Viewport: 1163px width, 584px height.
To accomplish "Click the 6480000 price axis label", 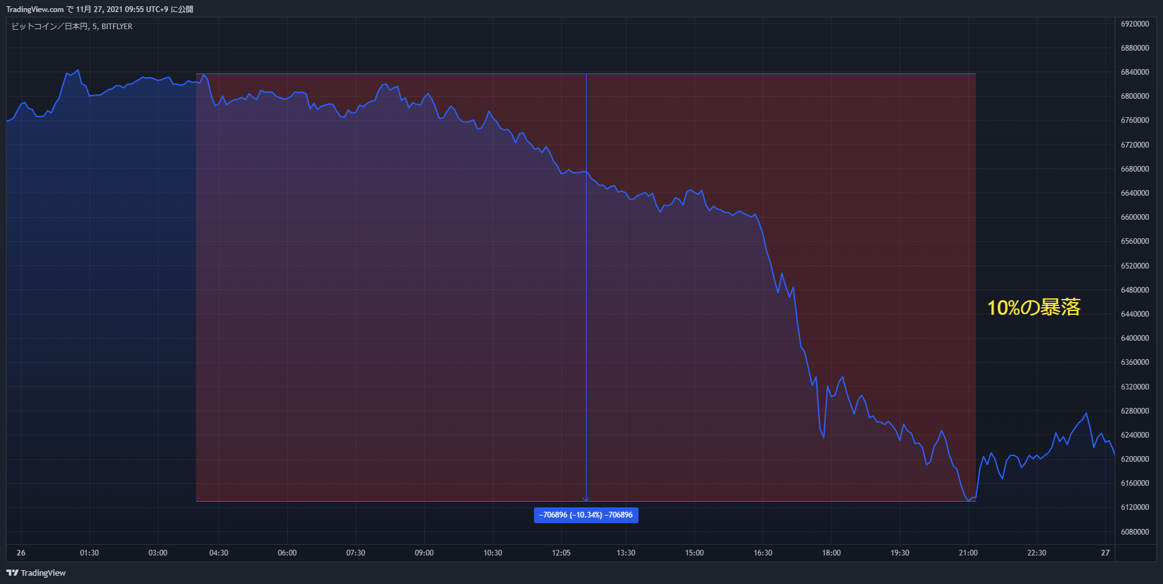I will coord(1135,290).
